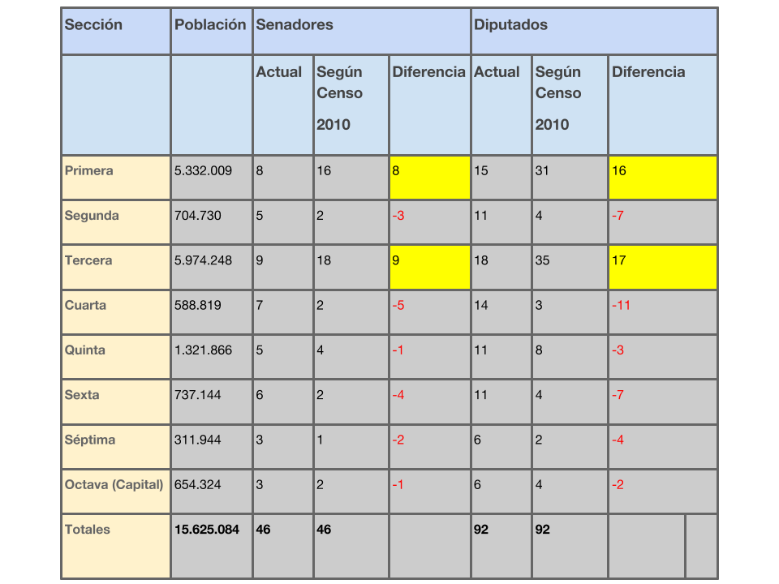This screenshot has width=779, height=584.
Task: Click the 'Octava (Capital)' row label
Action: click(114, 485)
